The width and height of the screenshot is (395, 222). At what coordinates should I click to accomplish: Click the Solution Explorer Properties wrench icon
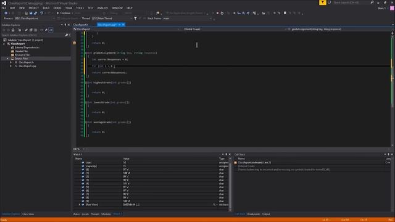click(x=46, y=30)
